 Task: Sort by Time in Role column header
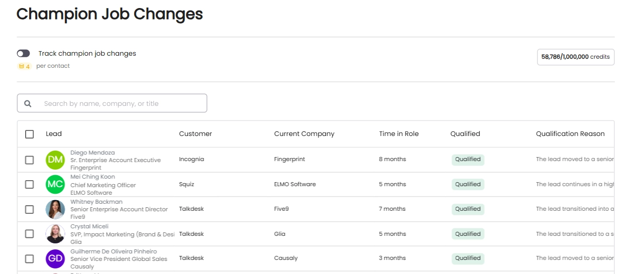coord(399,134)
